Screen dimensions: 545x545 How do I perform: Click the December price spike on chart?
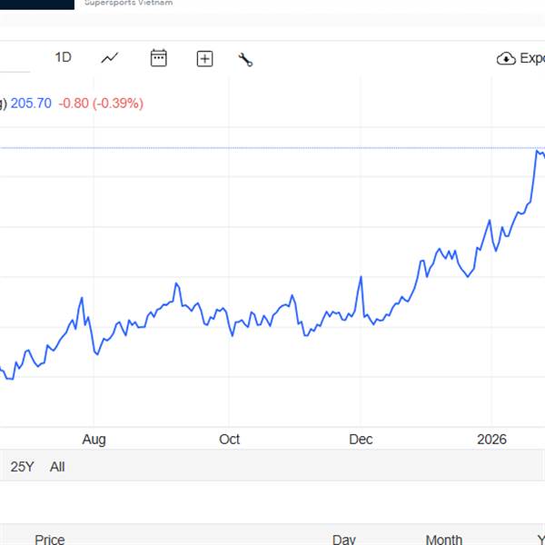[361, 277]
